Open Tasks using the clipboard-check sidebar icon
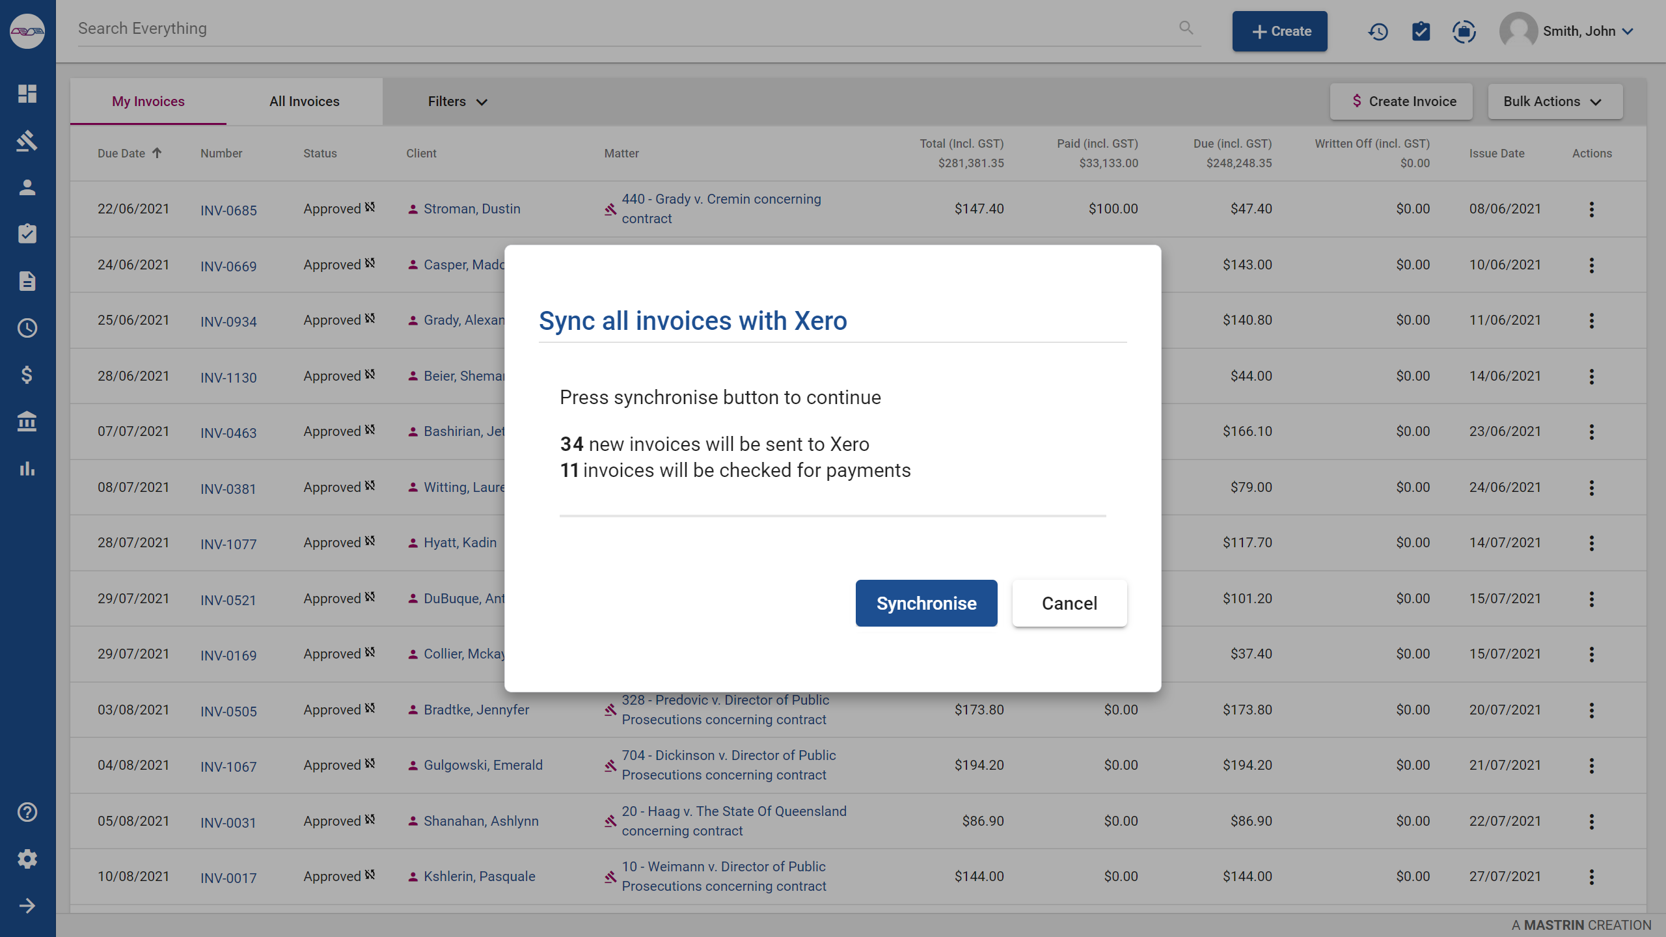 (27, 234)
